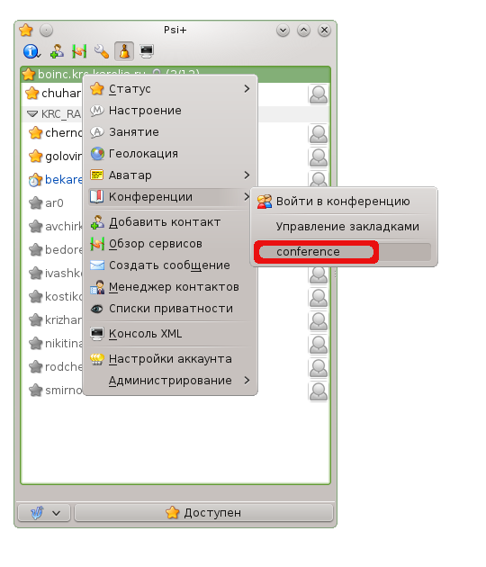Select Настроение menu entry
This screenshot has width=486, height=567.
click(x=170, y=111)
